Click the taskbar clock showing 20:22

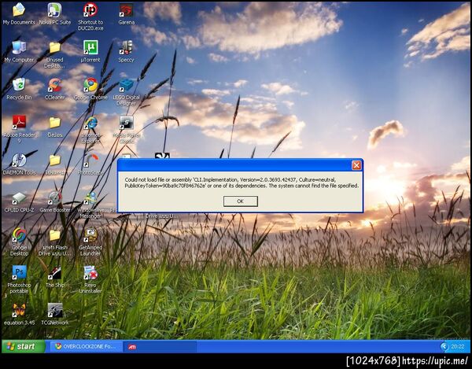coord(458,347)
